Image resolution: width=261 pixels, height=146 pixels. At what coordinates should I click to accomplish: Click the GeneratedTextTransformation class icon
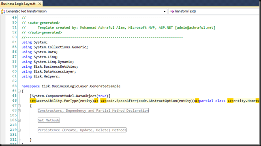click(3, 11)
